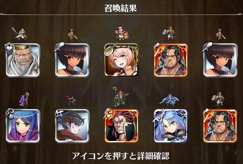Click the armored staff-wielding king sprite

pyautogui.click(x=20, y=34)
